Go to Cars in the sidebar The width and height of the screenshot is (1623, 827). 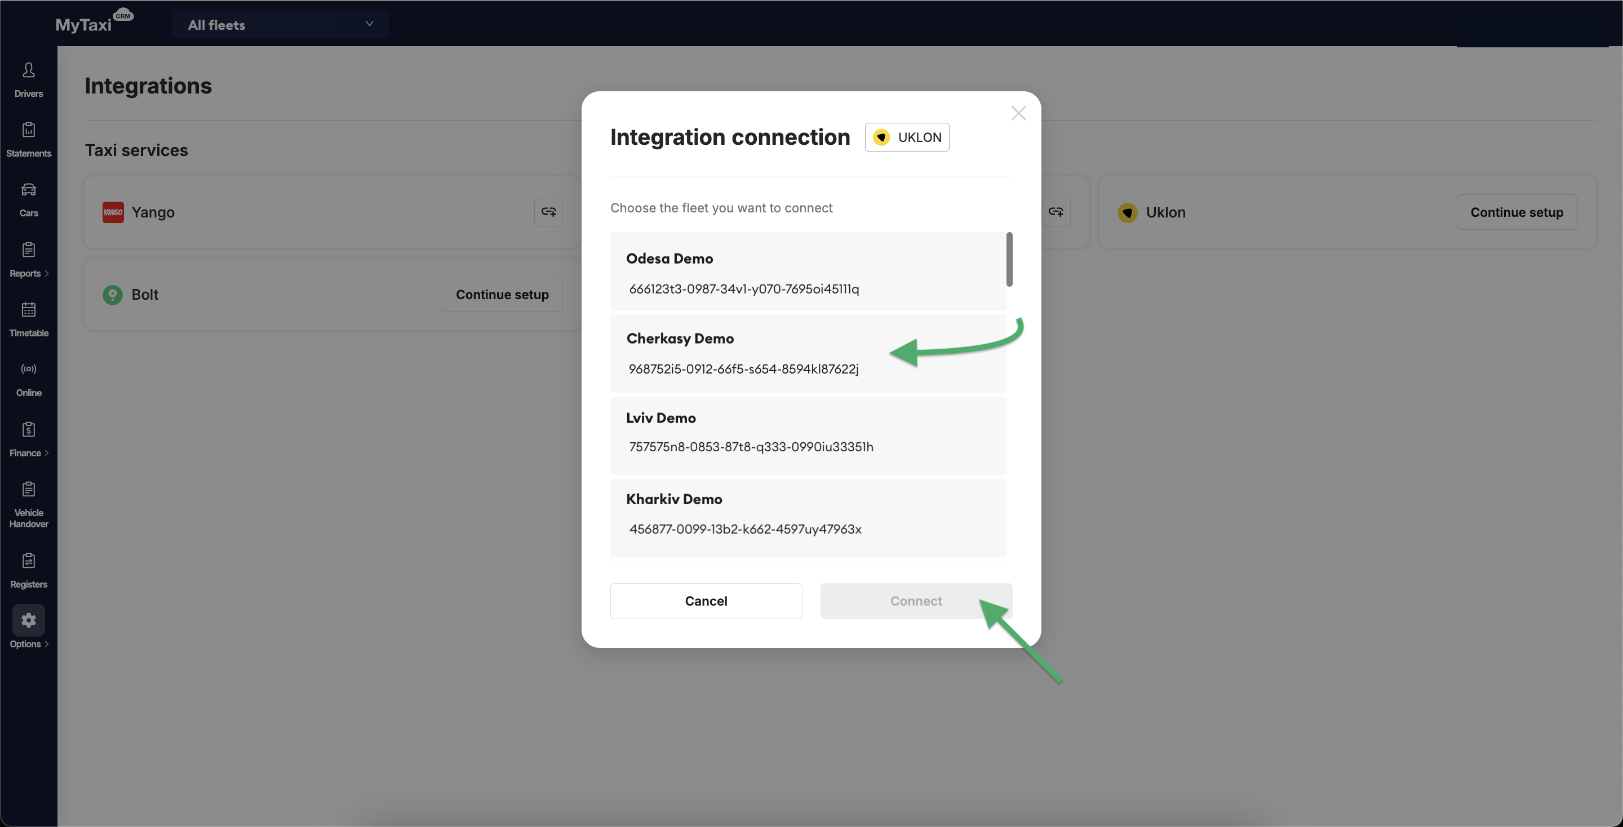point(28,199)
